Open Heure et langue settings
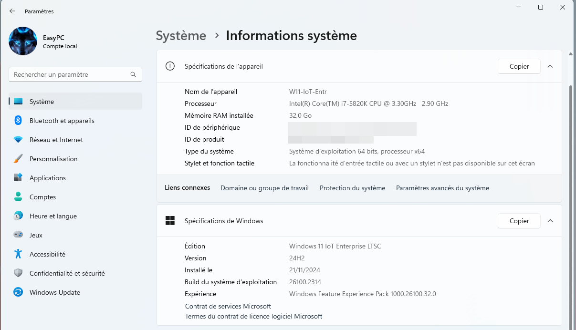Screen dimensions: 576x330 53,216
